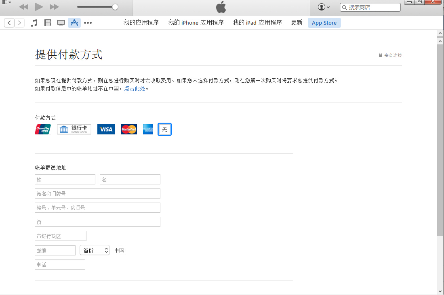
Task: Click the 点击此处 link
Action: click(135, 88)
